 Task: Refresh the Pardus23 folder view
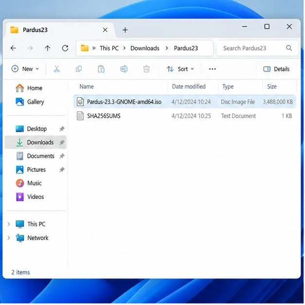coord(65,48)
